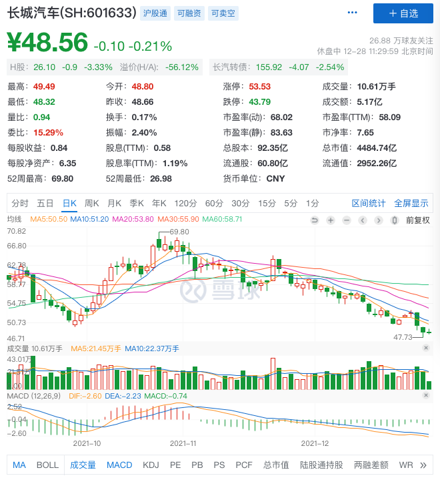Expand more indicators with double chevron
This screenshot has height=478, width=440.
pyautogui.click(x=423, y=465)
